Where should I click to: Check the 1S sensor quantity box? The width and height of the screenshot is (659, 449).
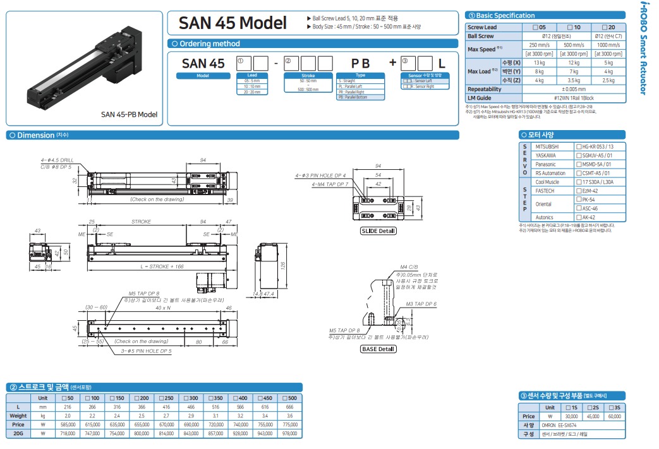[x=568, y=407]
